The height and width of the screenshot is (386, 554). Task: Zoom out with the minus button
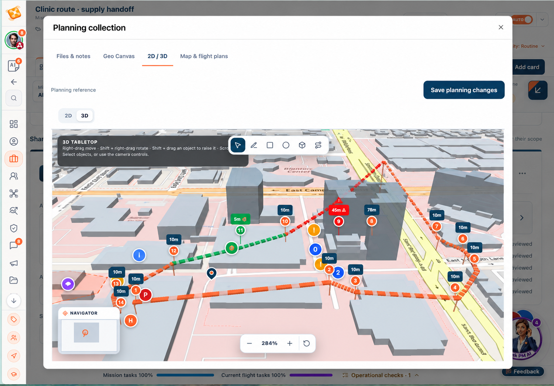tap(250, 343)
